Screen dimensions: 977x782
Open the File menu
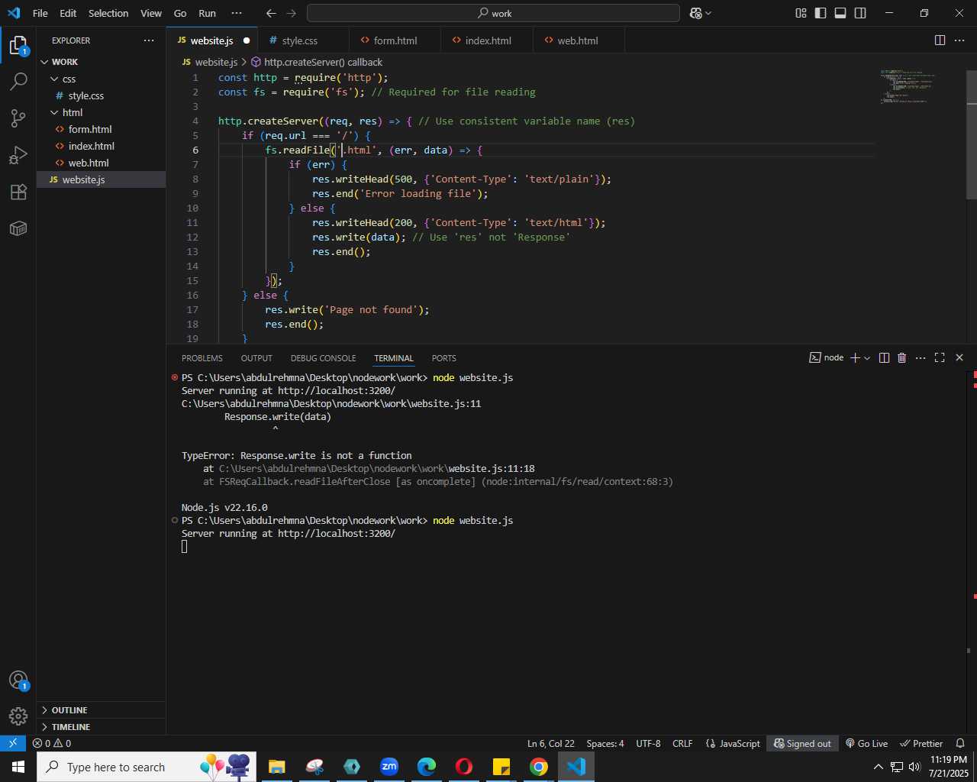pos(40,13)
